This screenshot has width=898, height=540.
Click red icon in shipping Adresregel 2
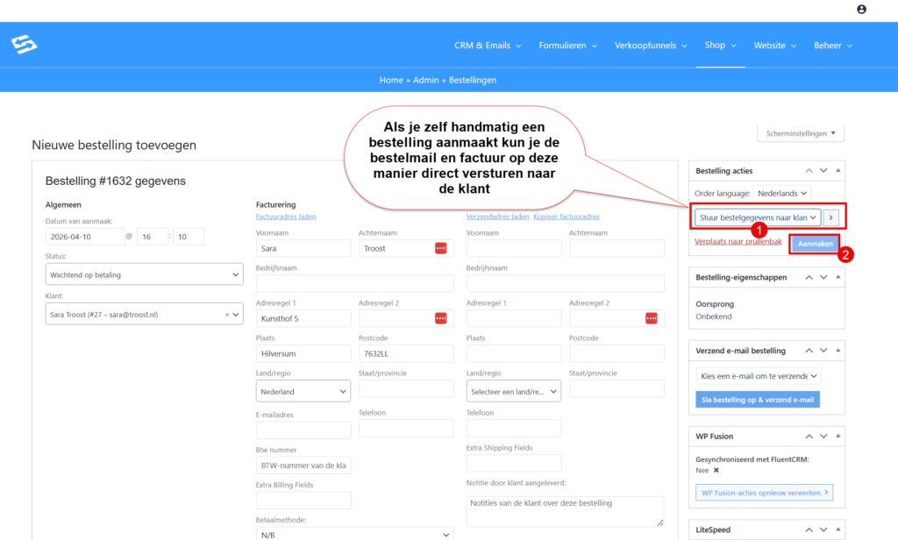tap(651, 318)
